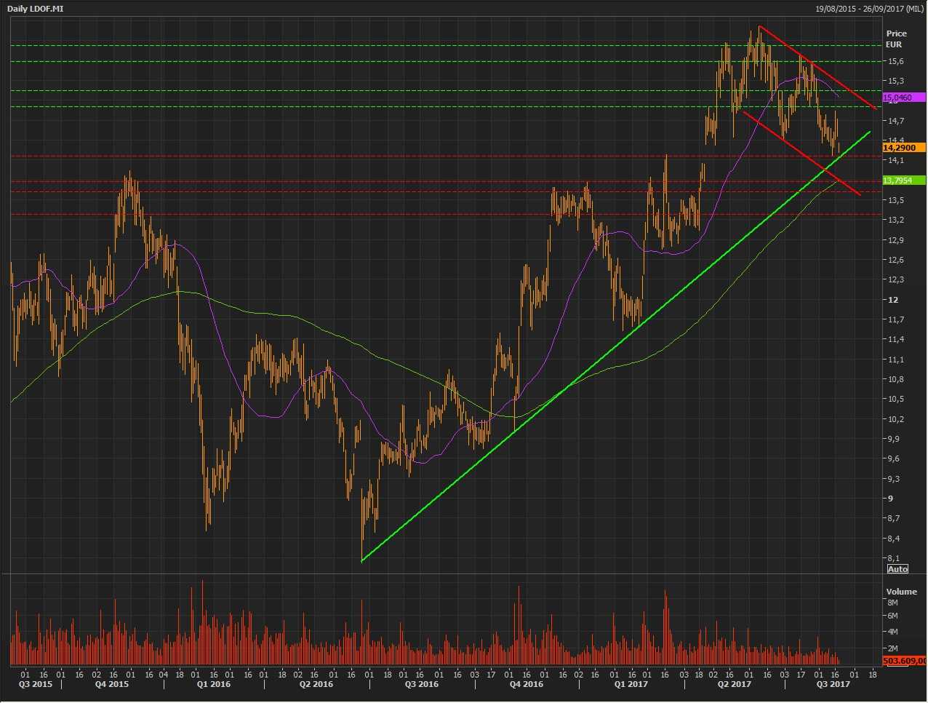Click the 6M volume axis value

(892, 616)
